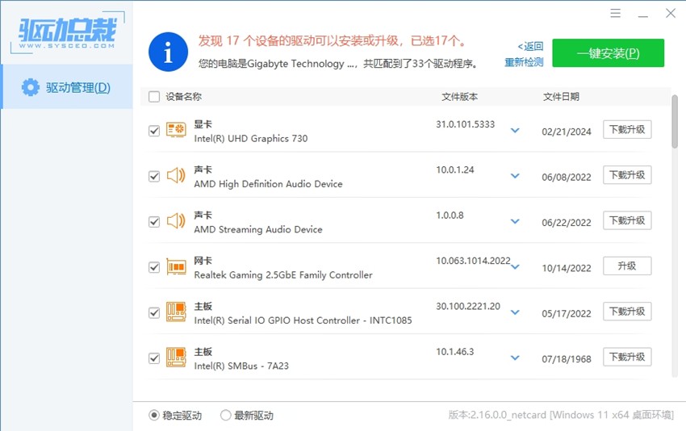Click the 驱动总裁 logo
The image size is (686, 431).
(67, 33)
